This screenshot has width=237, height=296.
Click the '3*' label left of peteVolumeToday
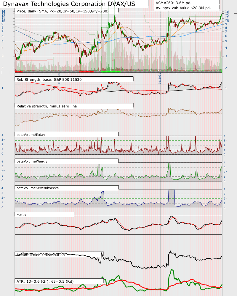(x=3, y=139)
